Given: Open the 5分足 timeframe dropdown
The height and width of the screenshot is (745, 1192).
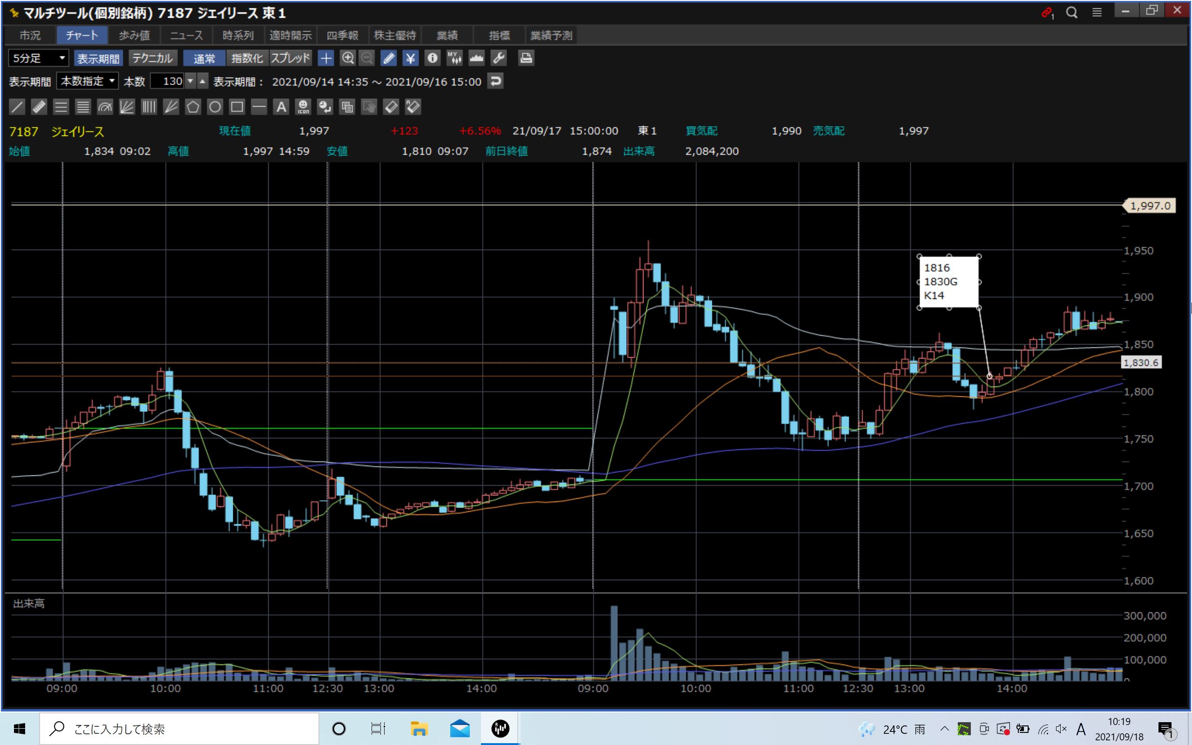Looking at the screenshot, I should click(39, 58).
